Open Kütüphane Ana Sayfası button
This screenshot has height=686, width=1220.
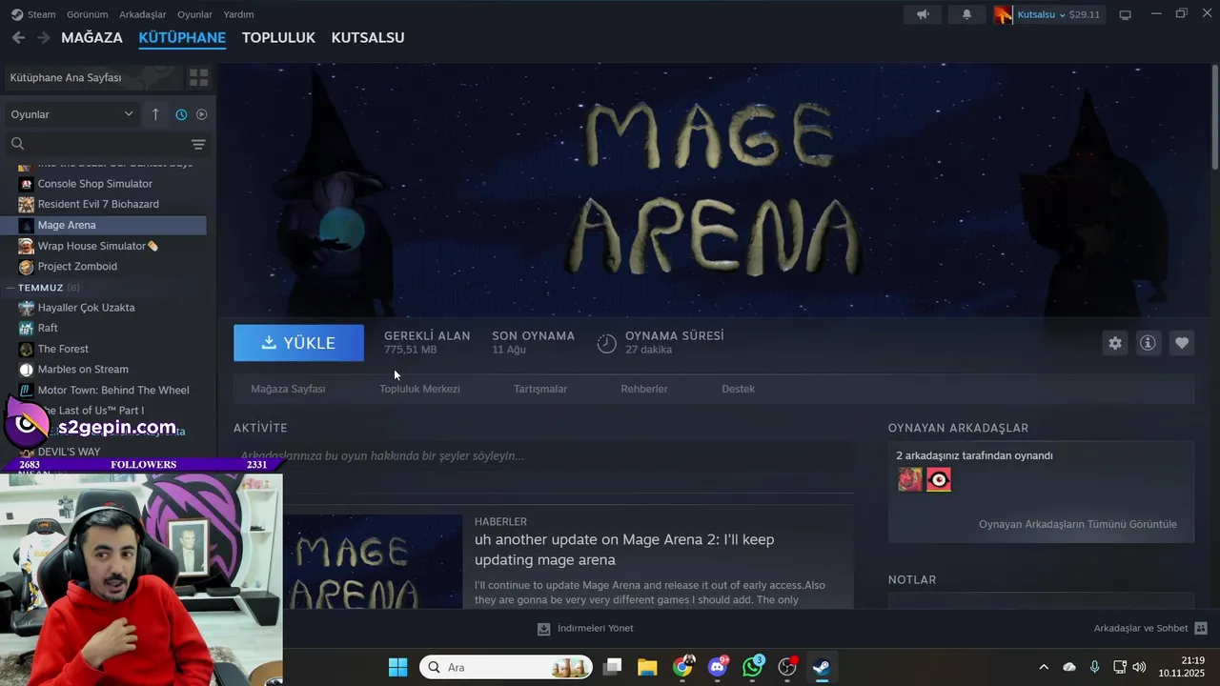(x=92, y=77)
